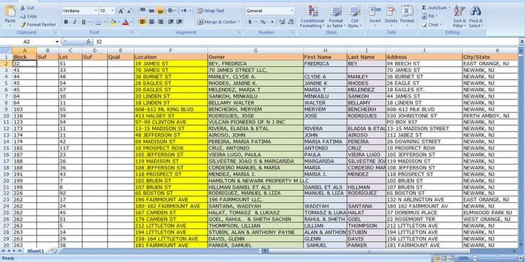The image size is (525, 262).
Task: Apply red Font Color
Action: (x=126, y=22)
